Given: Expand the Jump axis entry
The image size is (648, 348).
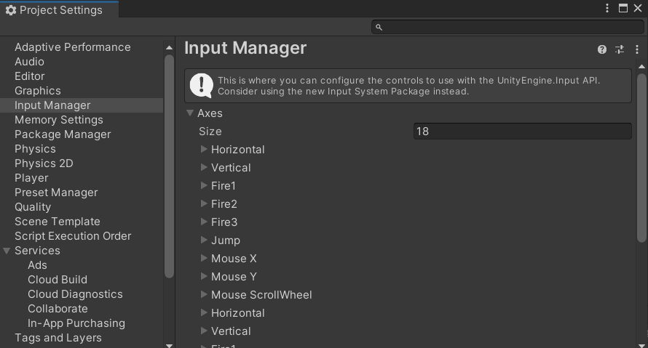Looking at the screenshot, I should (x=204, y=240).
